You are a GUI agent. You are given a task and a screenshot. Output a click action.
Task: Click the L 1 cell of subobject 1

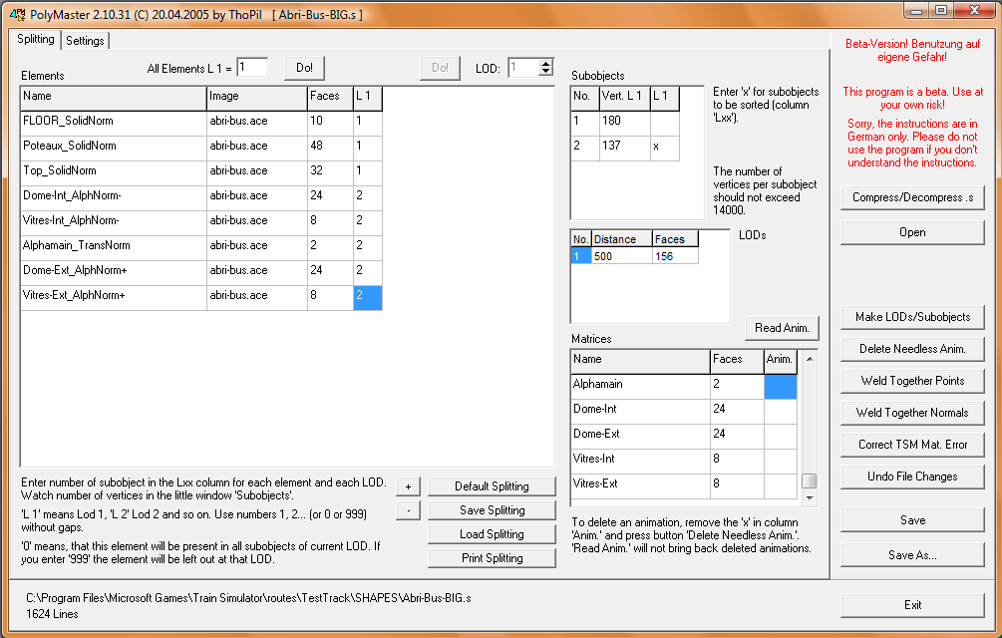pos(665,123)
